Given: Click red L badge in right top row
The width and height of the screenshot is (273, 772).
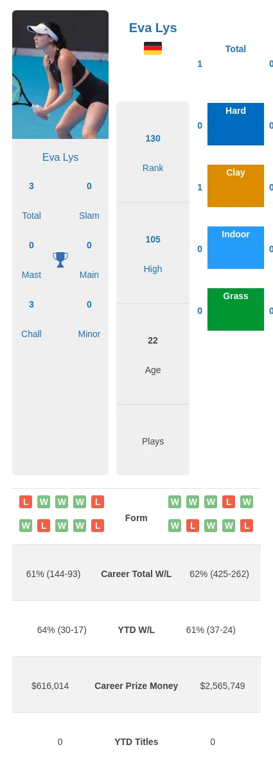Looking at the screenshot, I should [x=229, y=502].
